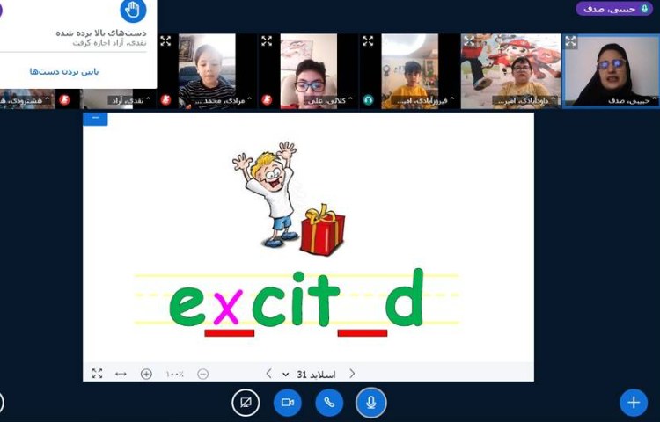Expand fullscreen on the teacher's webcam
Screen dimensions: 660x422
571,41
